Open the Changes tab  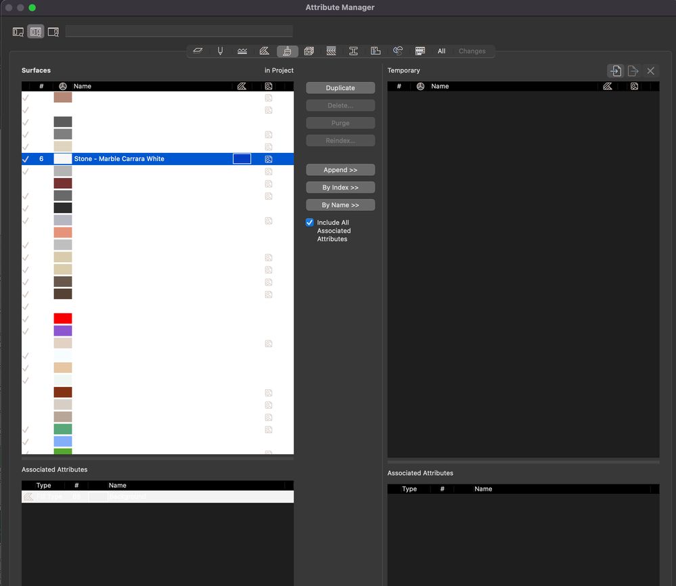click(x=472, y=51)
